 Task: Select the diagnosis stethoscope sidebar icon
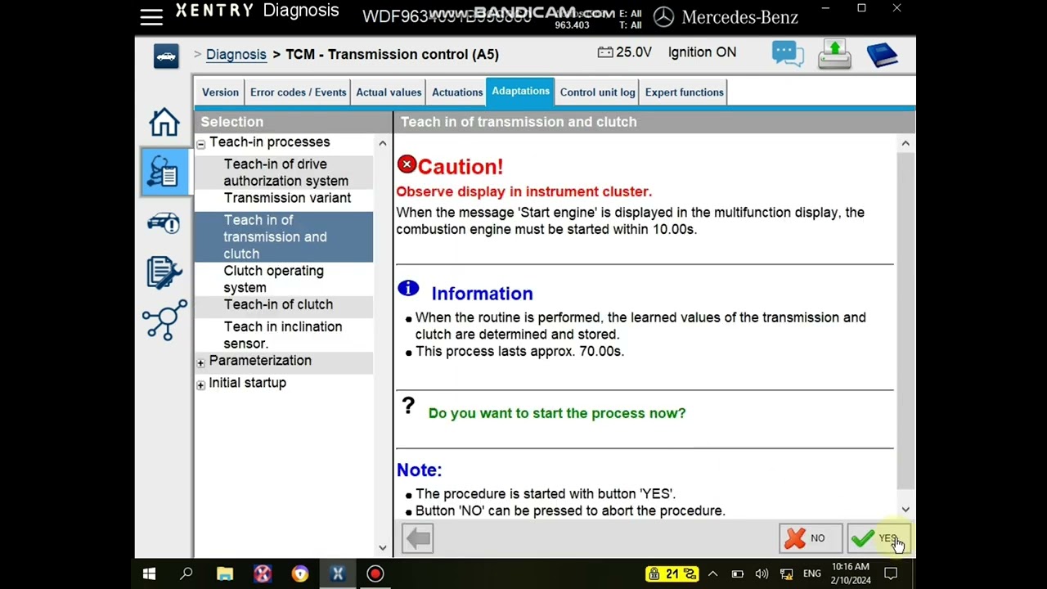(164, 173)
